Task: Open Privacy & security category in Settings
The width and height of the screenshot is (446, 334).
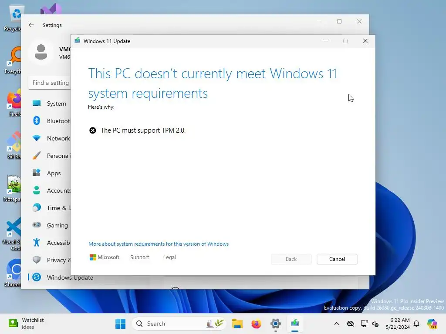Action: click(50, 260)
